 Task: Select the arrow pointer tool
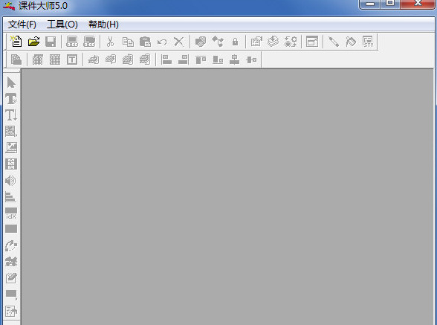11,83
